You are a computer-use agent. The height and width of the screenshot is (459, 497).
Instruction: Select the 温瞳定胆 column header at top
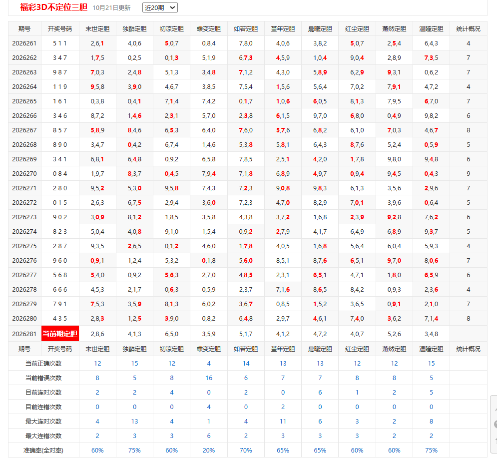pos(431,29)
